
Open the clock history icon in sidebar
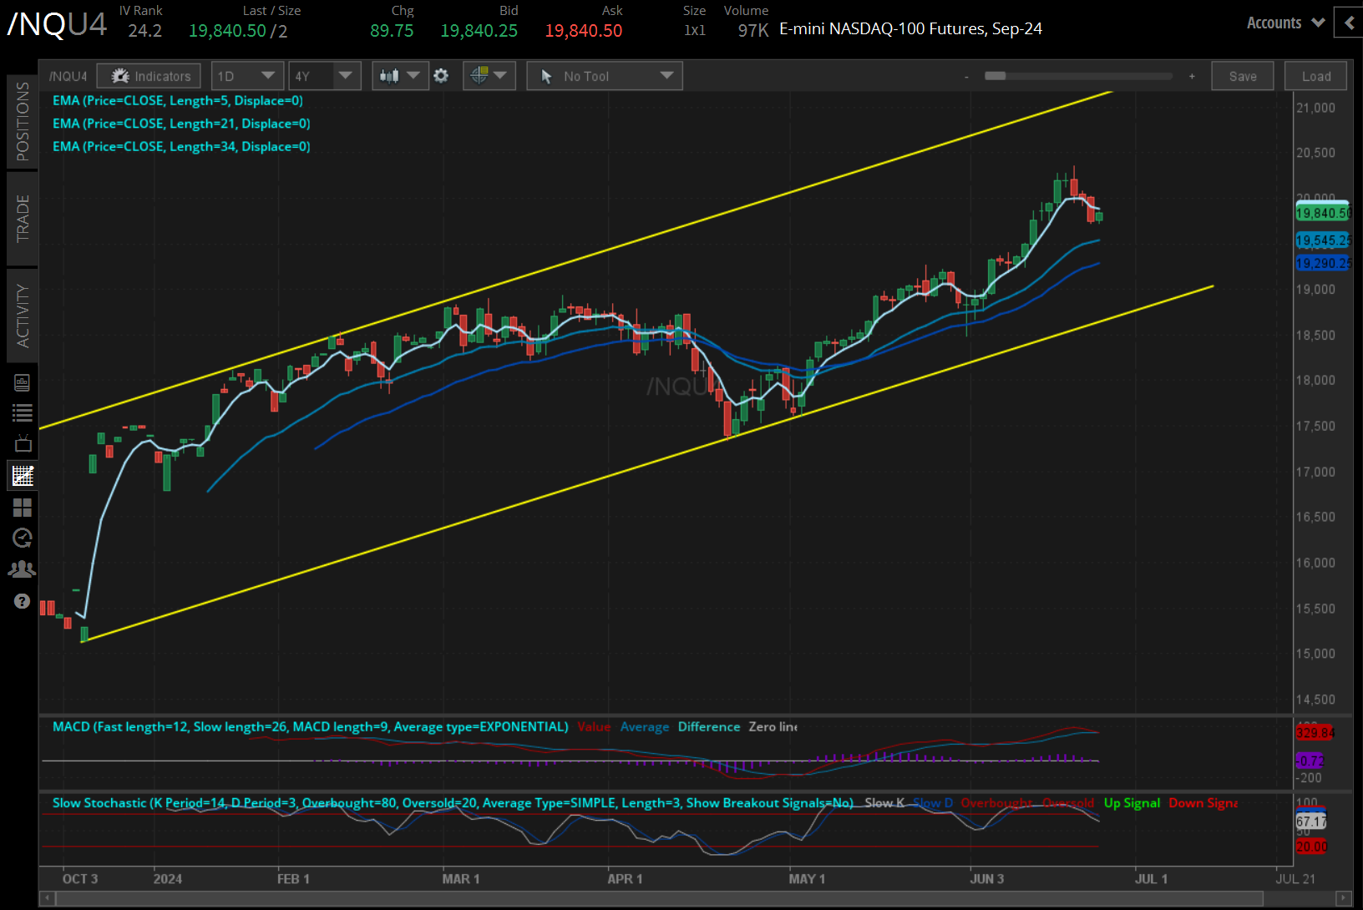pyautogui.click(x=23, y=538)
